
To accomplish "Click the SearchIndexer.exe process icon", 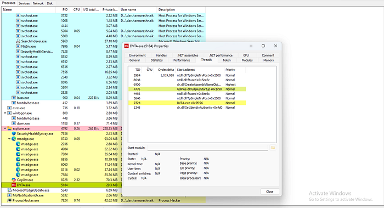I will 18,41.
